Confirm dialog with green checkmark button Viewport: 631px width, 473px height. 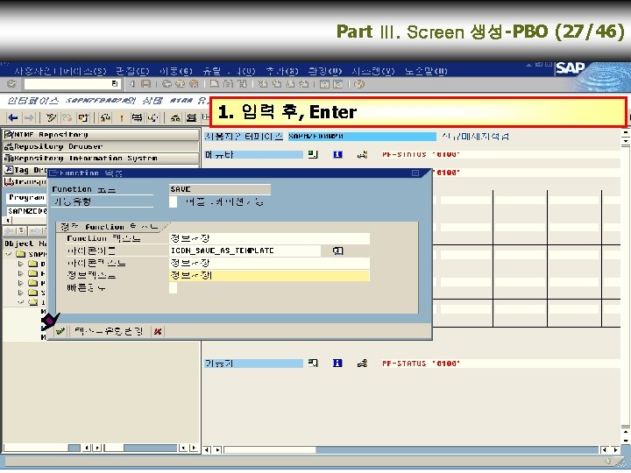60,331
